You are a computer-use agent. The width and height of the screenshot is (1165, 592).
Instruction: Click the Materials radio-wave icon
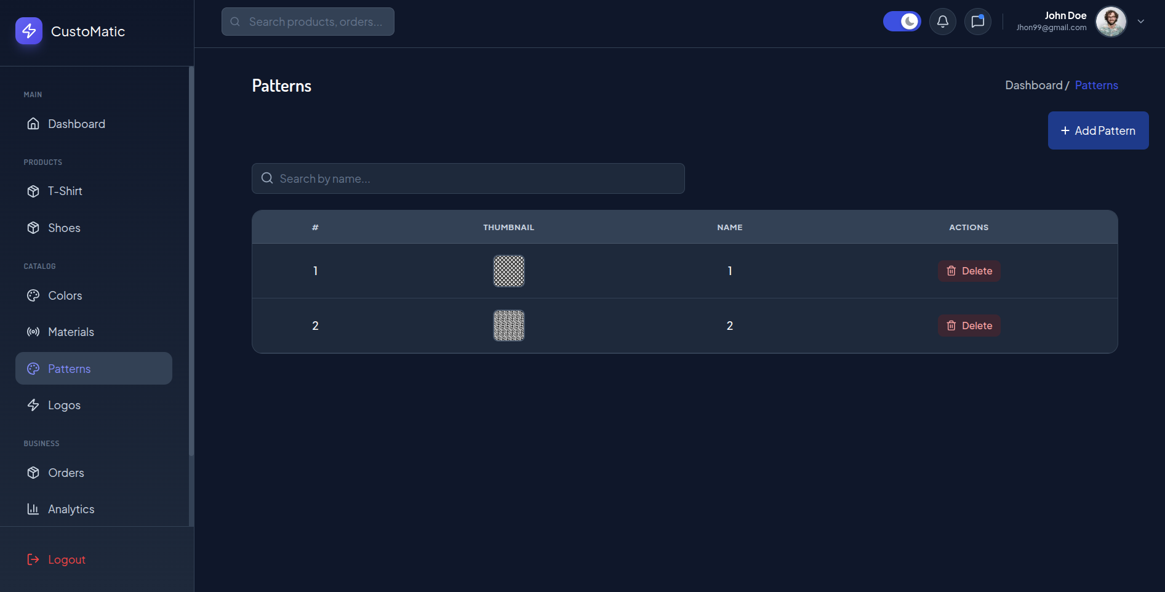(33, 332)
